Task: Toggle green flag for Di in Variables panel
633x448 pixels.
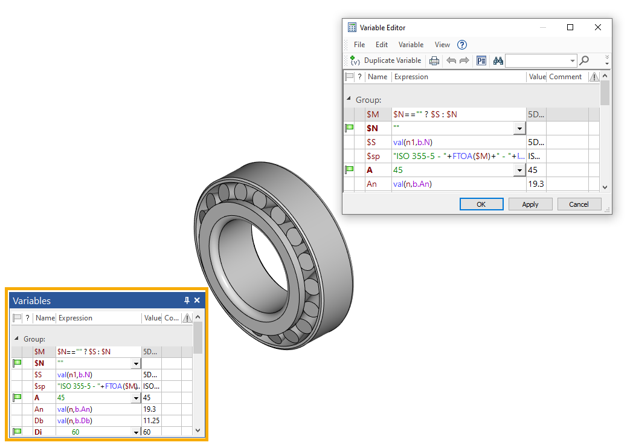Action: point(17,432)
